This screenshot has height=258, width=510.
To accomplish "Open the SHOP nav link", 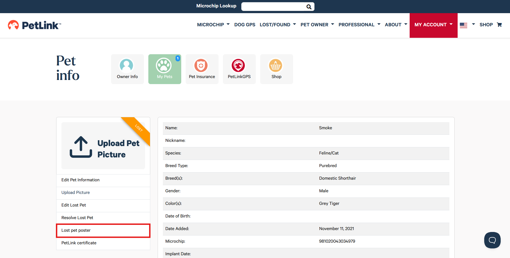I will tap(486, 25).
